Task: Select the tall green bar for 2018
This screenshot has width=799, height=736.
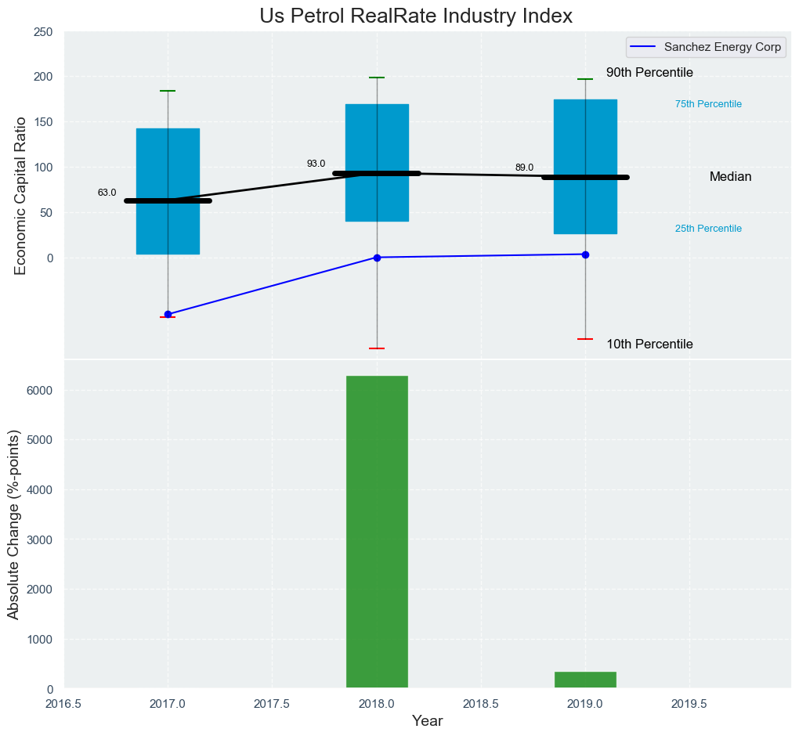Action: [377, 532]
